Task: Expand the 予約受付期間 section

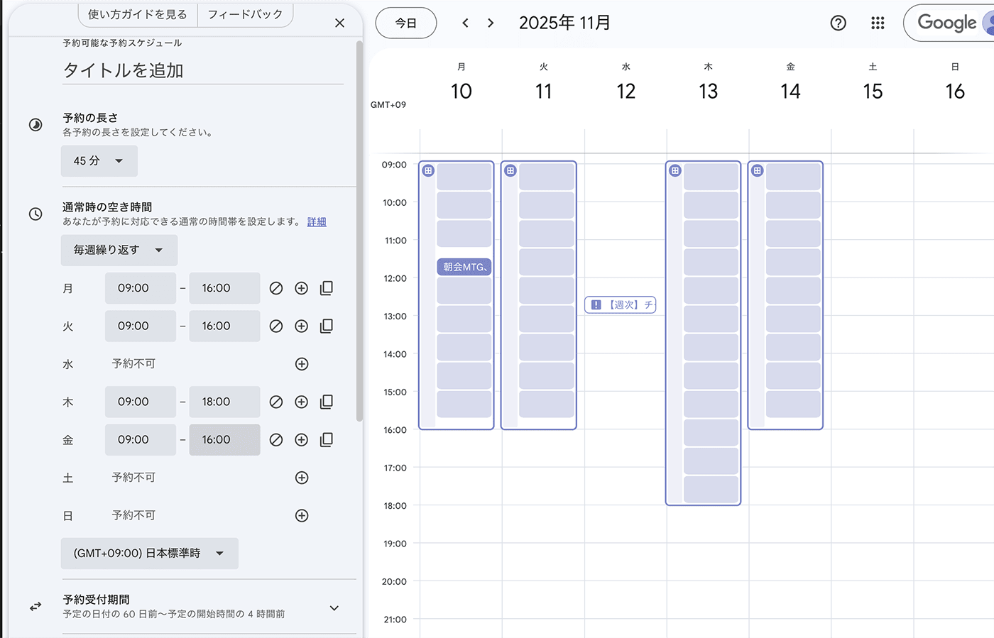Action: point(334,607)
